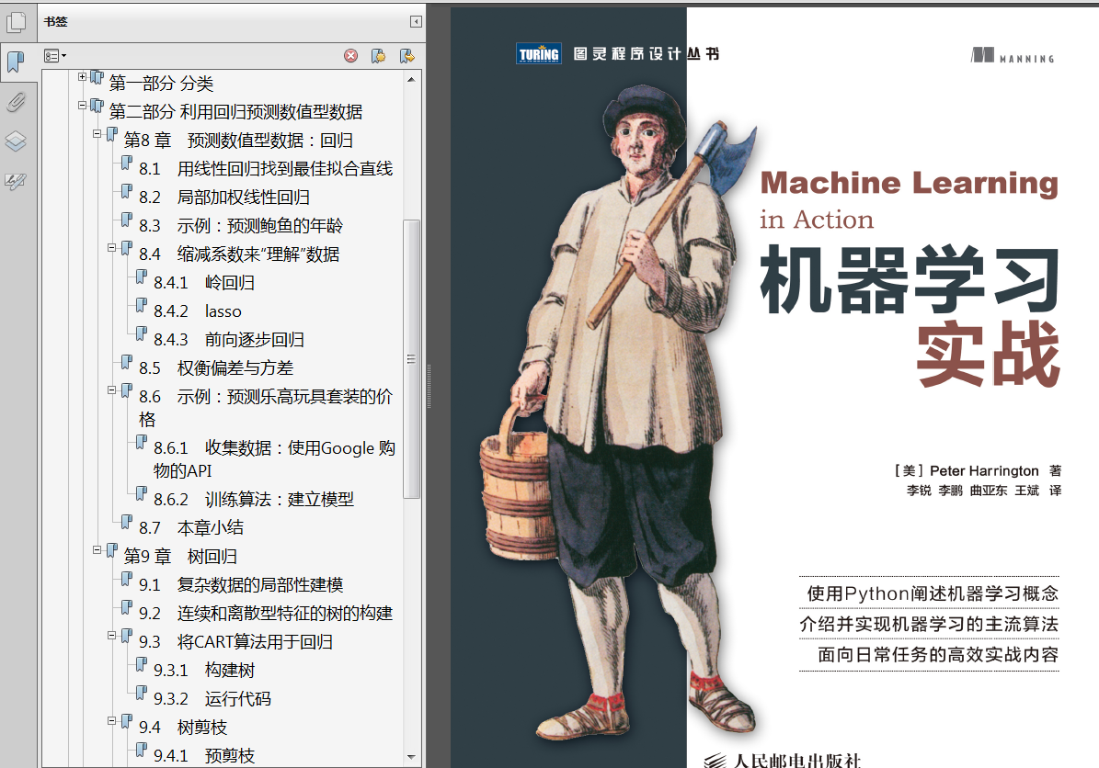Open the page thumbnails panel icon
This screenshot has width=1099, height=768.
click(x=17, y=22)
